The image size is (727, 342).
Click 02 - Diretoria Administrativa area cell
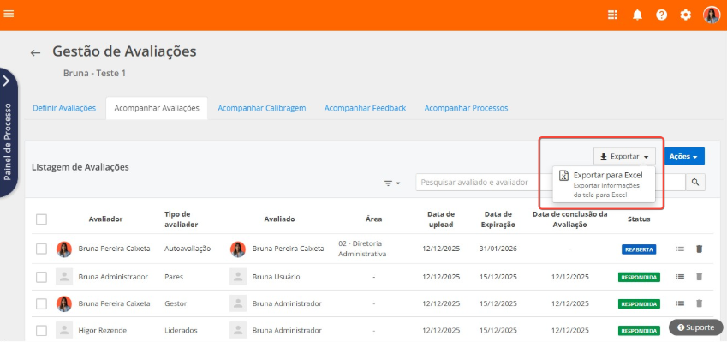pos(362,249)
